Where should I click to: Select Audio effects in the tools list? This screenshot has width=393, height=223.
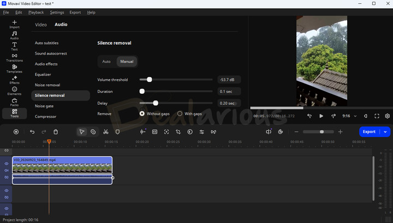(46, 64)
